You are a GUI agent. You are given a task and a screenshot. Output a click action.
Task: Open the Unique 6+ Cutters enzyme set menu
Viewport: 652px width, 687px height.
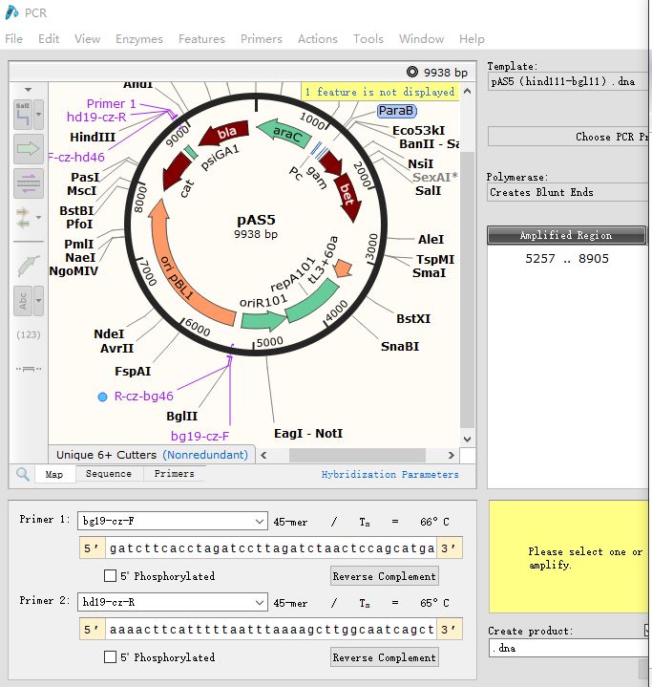point(152,455)
